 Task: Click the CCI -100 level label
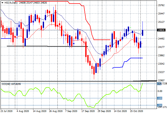click(160, 98)
